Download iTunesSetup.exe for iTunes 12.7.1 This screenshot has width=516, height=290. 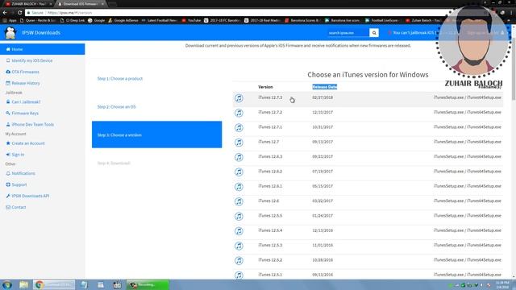(x=448, y=127)
